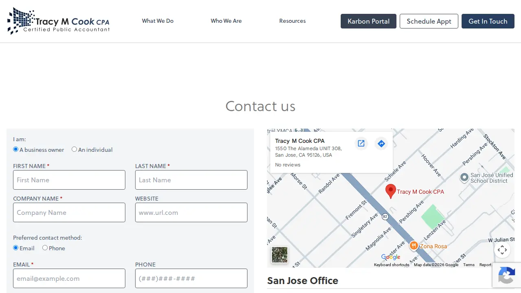The height and width of the screenshot is (293, 521).
Task: Focus the Website URL field
Action: (x=191, y=212)
